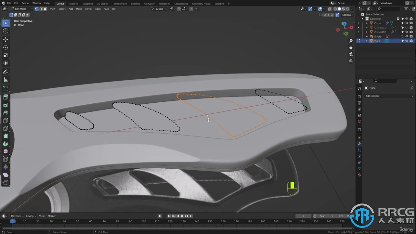
Task: Toggle snapping magnet
Action: (179, 9)
